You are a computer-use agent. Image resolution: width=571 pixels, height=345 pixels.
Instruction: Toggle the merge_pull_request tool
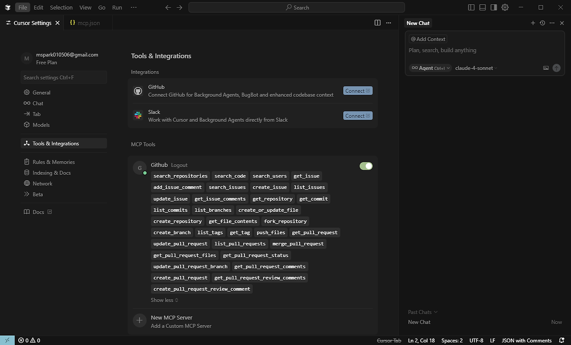298,244
